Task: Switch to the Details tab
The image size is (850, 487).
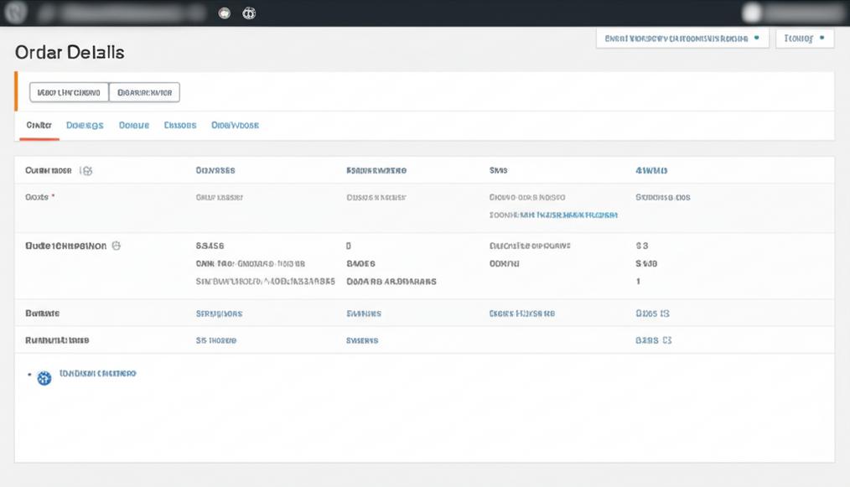Action: (85, 124)
